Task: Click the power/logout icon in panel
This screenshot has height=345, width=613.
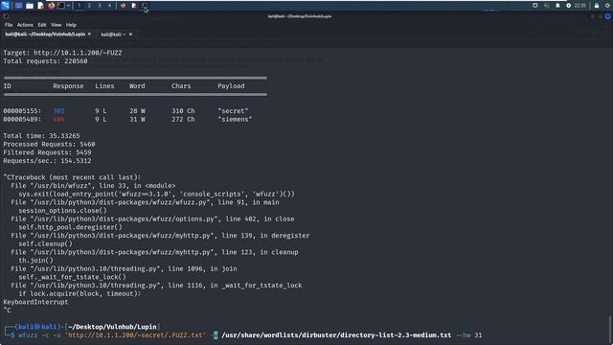Action: [x=607, y=6]
